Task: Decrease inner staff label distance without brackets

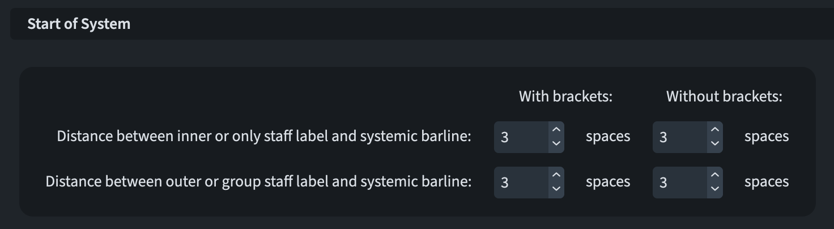Action: pyautogui.click(x=714, y=143)
